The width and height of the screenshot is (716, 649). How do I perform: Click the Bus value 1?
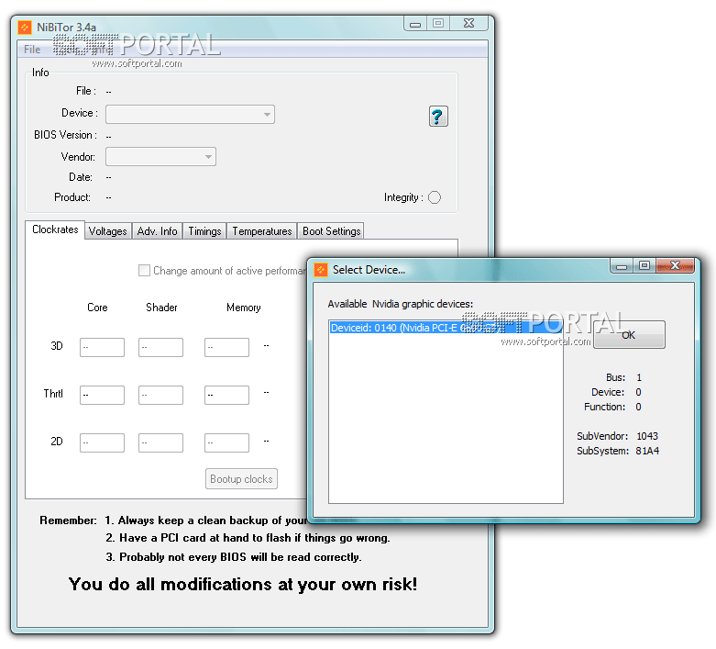(639, 377)
